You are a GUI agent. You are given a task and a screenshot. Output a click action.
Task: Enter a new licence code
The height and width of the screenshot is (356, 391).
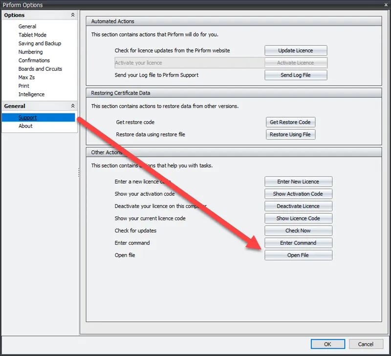[298, 181]
